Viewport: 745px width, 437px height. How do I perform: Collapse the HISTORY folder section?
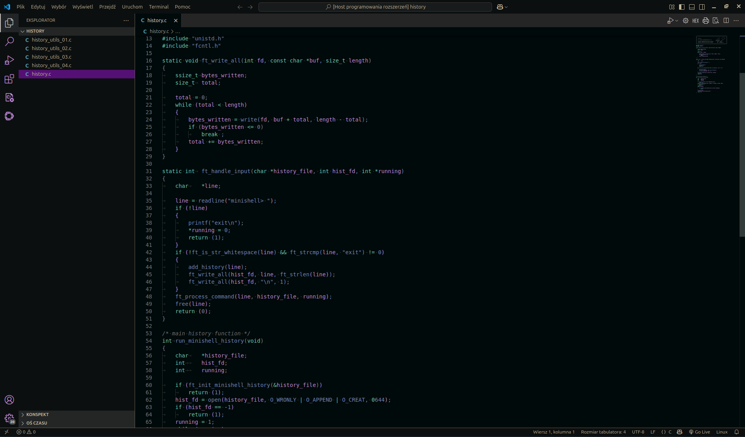click(35, 31)
